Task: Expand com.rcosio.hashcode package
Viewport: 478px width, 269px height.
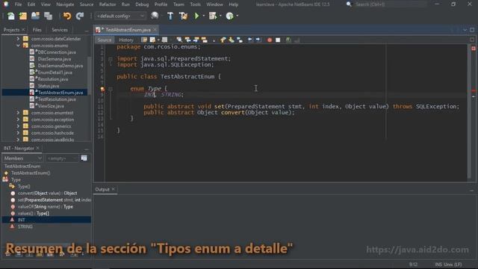Action: point(18,133)
